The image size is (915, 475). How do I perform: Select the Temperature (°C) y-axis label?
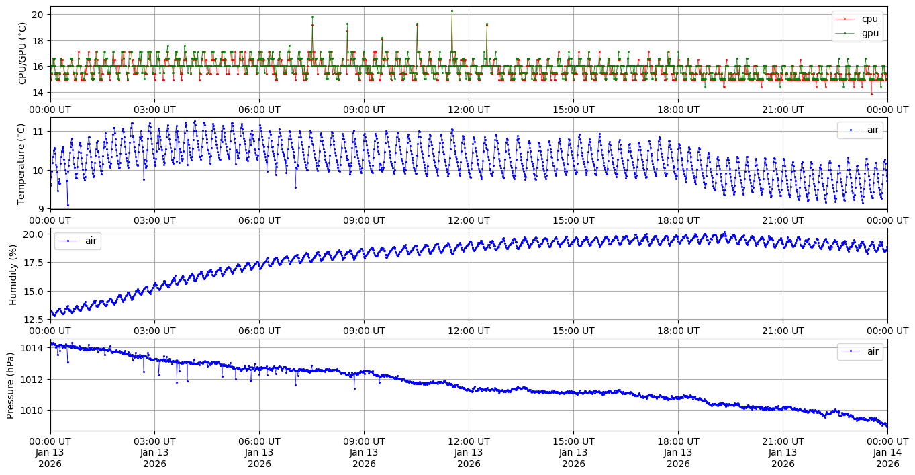click(x=21, y=163)
